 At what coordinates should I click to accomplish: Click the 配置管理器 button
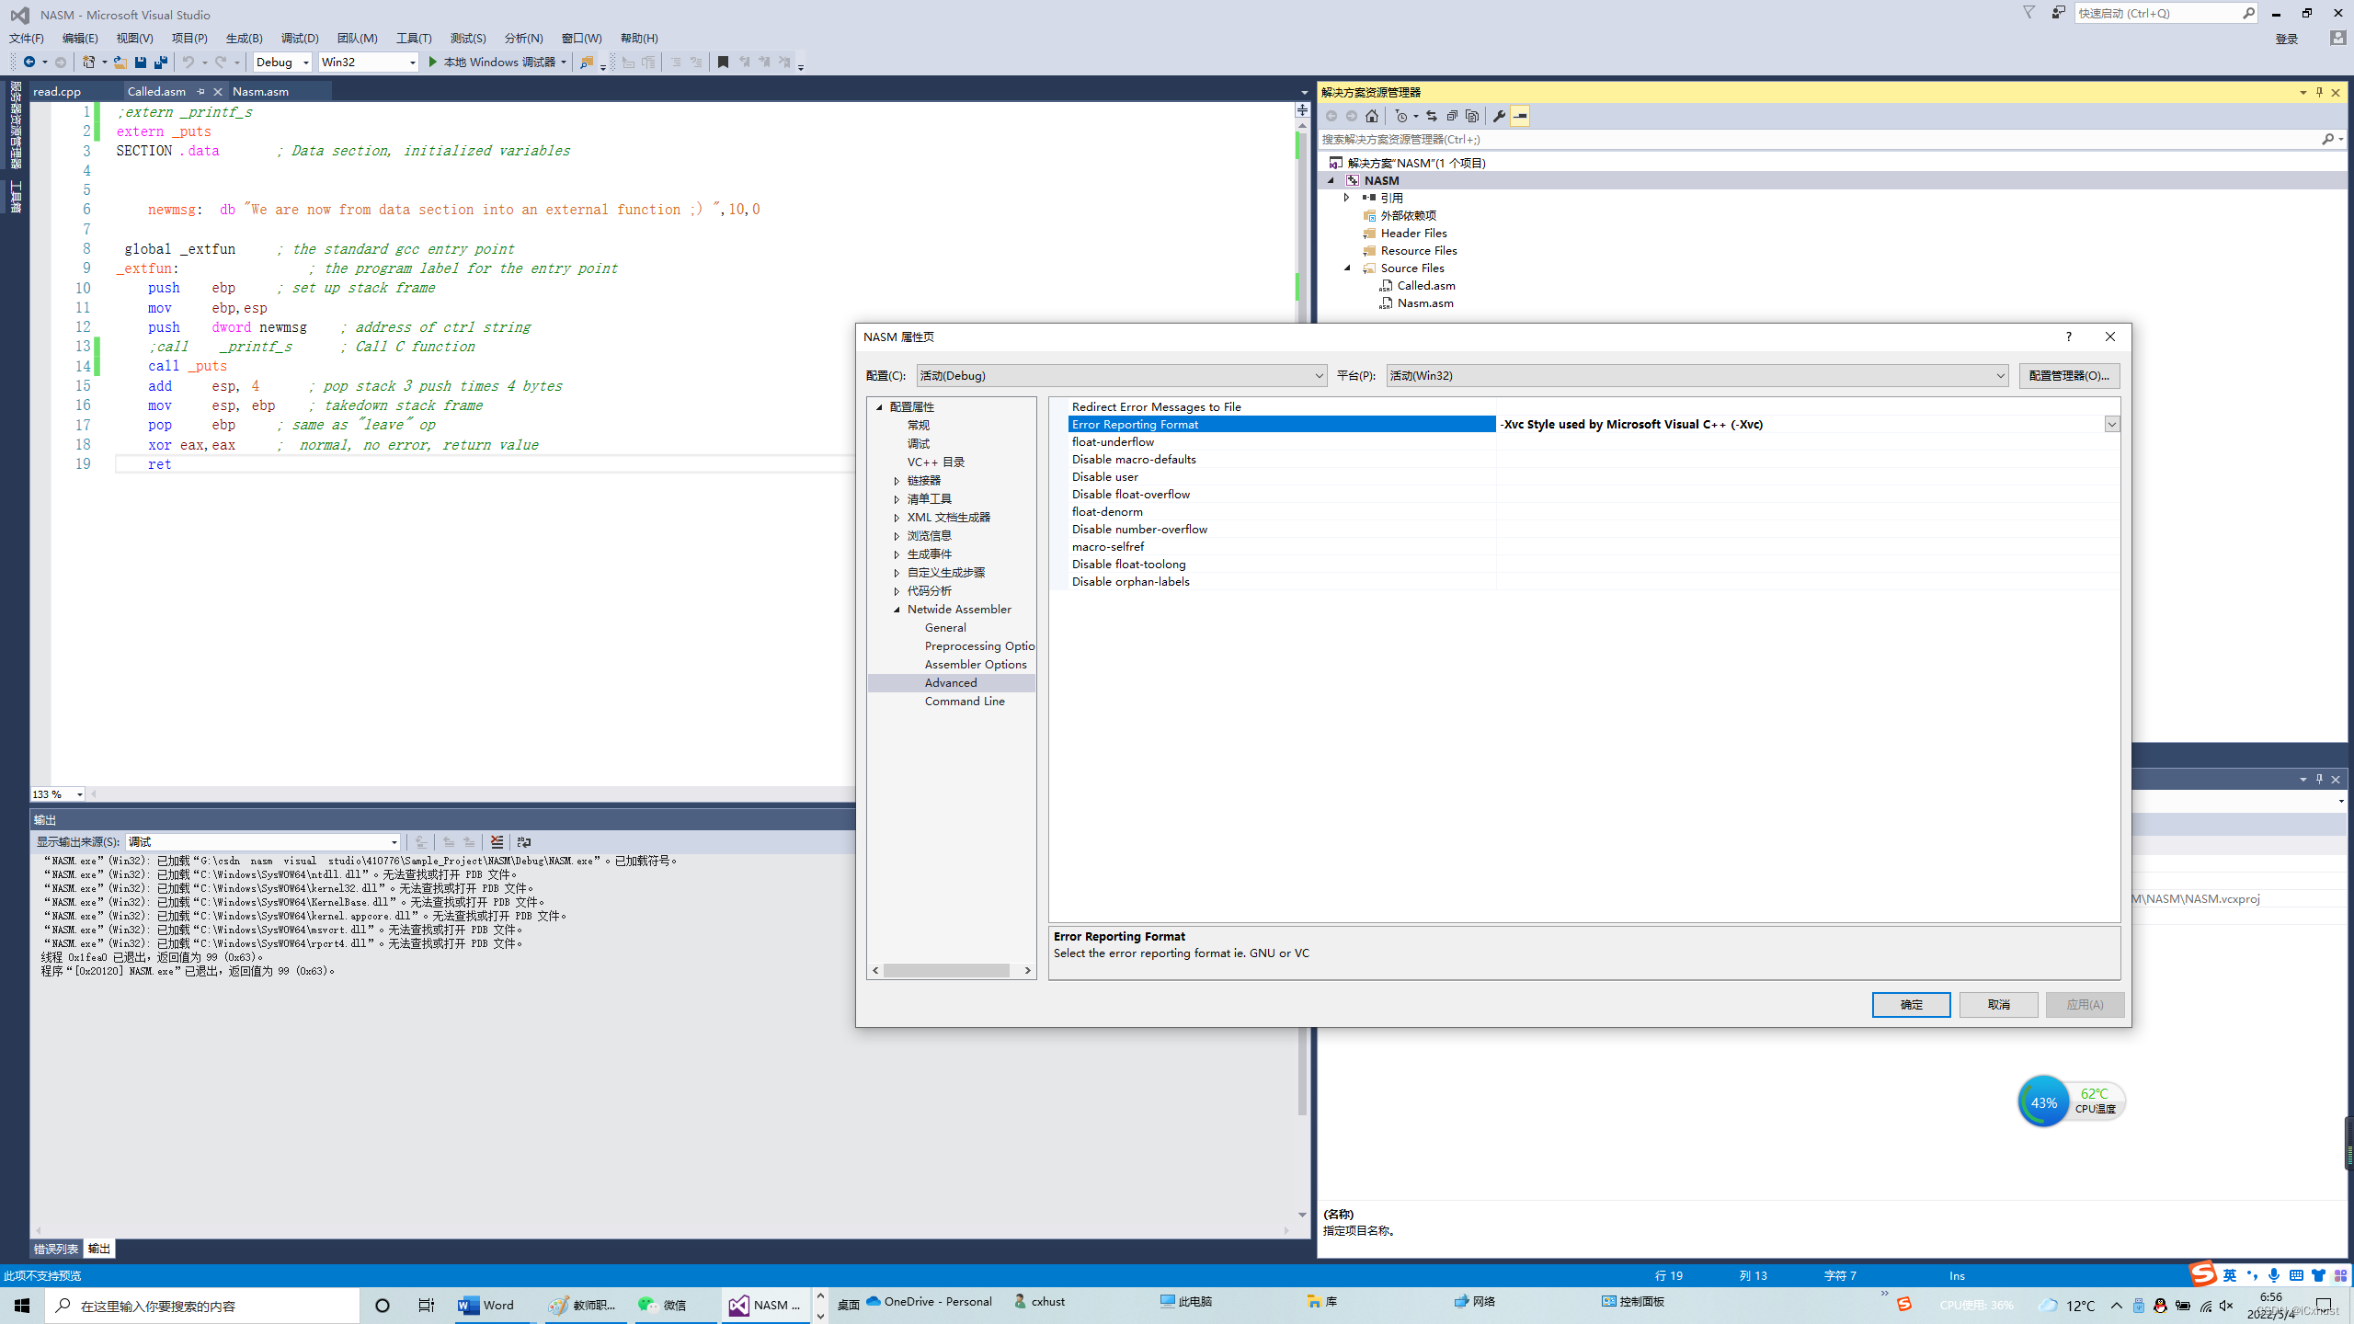click(x=2069, y=376)
